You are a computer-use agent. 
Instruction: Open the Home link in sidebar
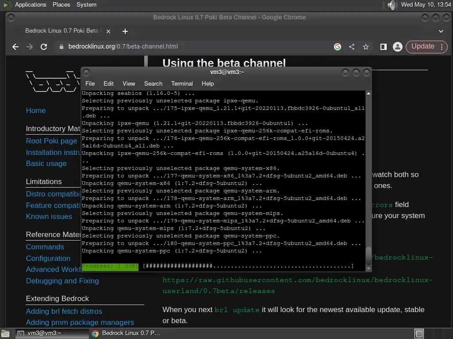tap(36, 110)
